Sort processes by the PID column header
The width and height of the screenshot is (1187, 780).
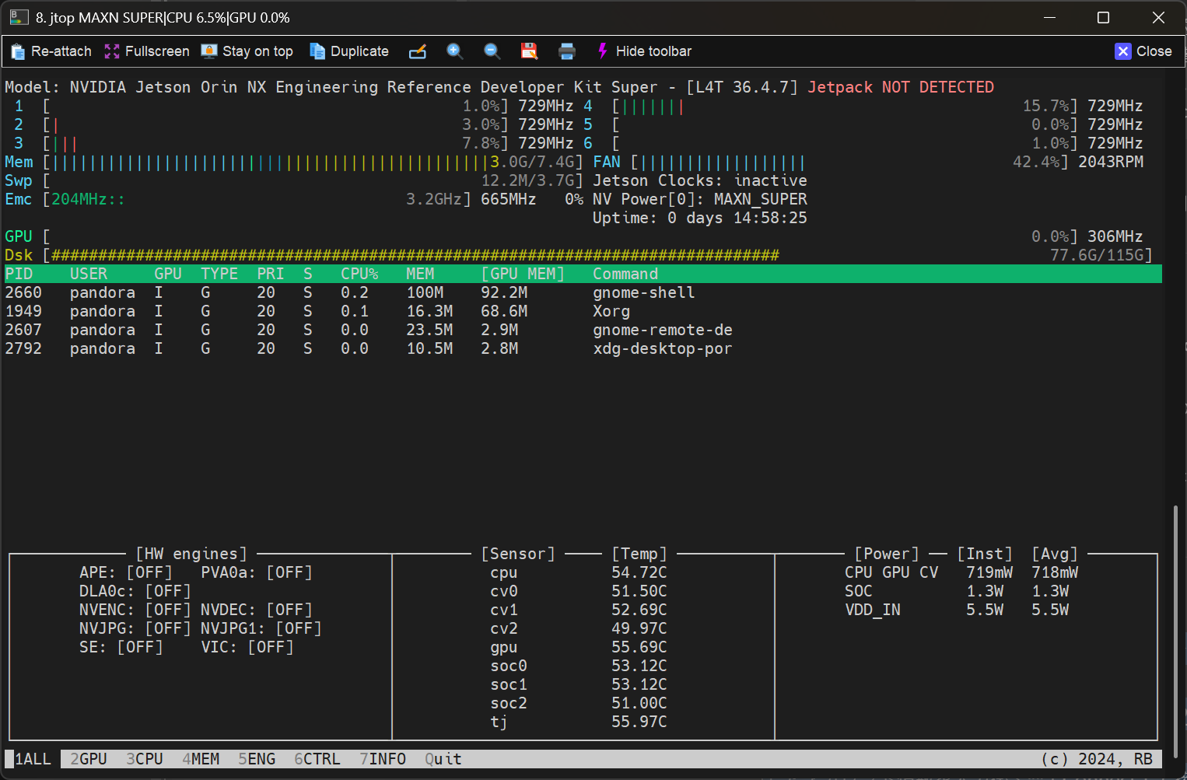(19, 274)
